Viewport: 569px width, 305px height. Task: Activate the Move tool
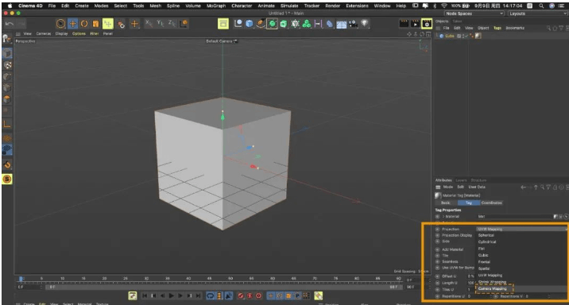point(72,24)
